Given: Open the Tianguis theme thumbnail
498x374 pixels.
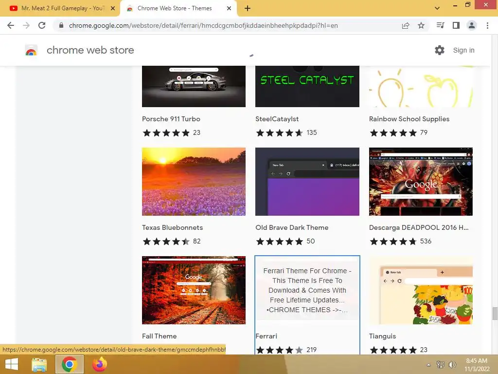Looking at the screenshot, I should tap(421, 290).
